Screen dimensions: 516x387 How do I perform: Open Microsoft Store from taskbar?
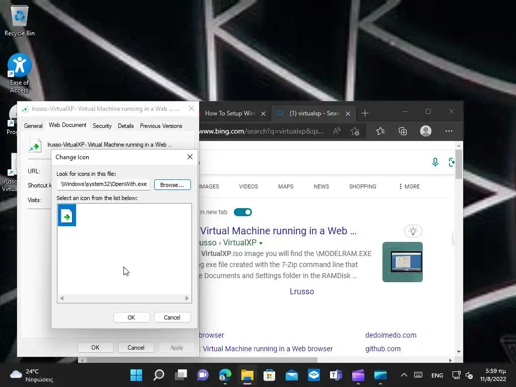[269, 375]
